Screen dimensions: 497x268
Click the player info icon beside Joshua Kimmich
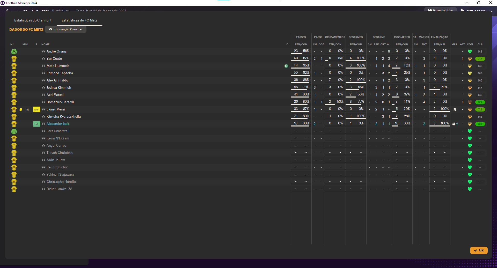point(43,88)
